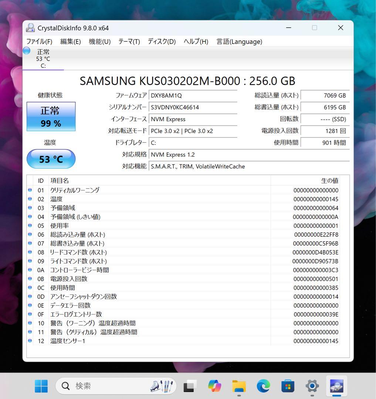Screen dimensions: 376x399
Task: Select the 温度センサー1 row
Action: 183,341
